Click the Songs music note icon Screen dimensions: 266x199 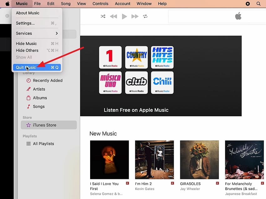[x=28, y=107]
